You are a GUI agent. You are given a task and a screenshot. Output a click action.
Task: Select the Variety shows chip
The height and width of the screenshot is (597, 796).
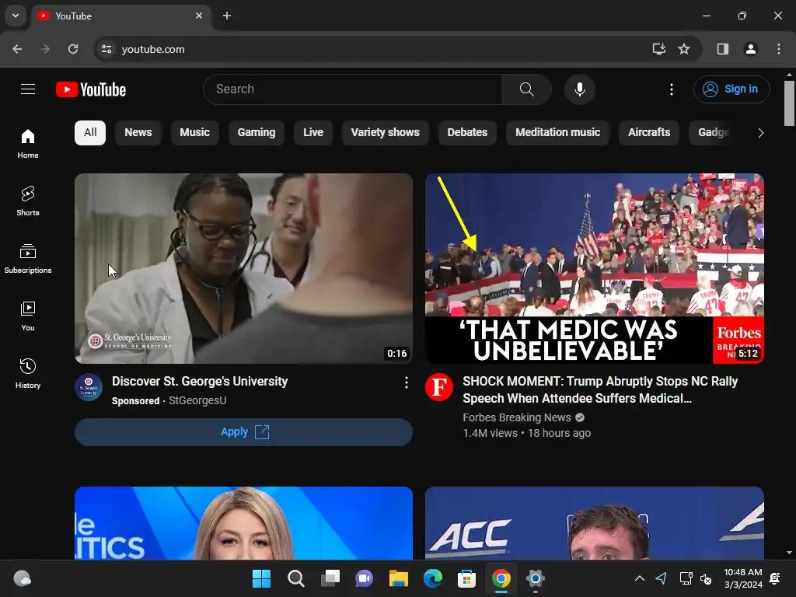tap(386, 132)
